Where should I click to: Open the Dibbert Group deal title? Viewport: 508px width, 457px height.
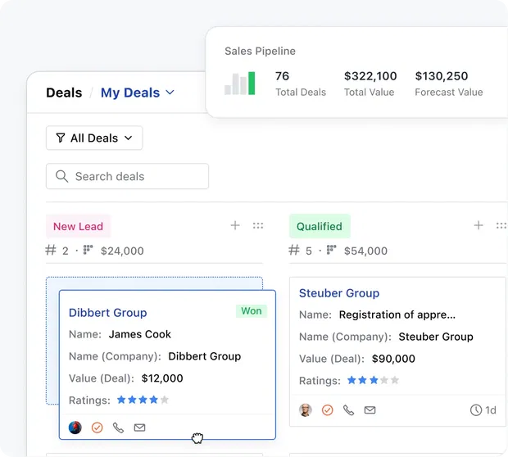108,313
